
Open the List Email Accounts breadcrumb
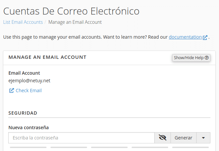23,22
